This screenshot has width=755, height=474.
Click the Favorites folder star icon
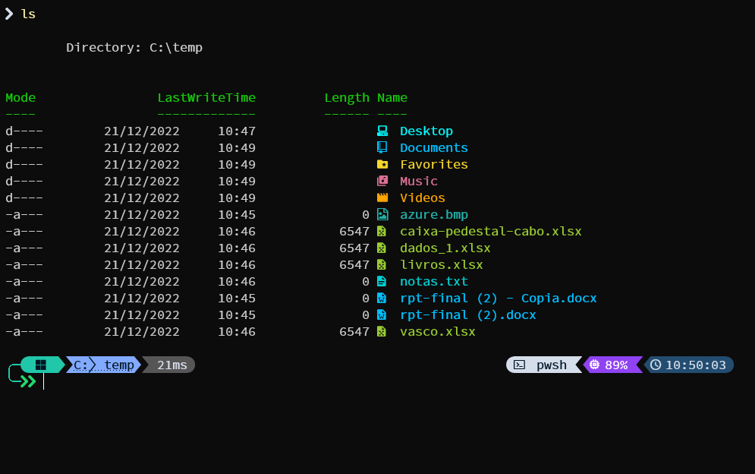click(382, 164)
